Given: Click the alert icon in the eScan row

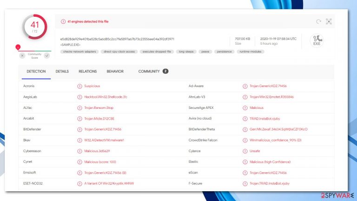Looking at the screenshot, I should (x=245, y=173).
